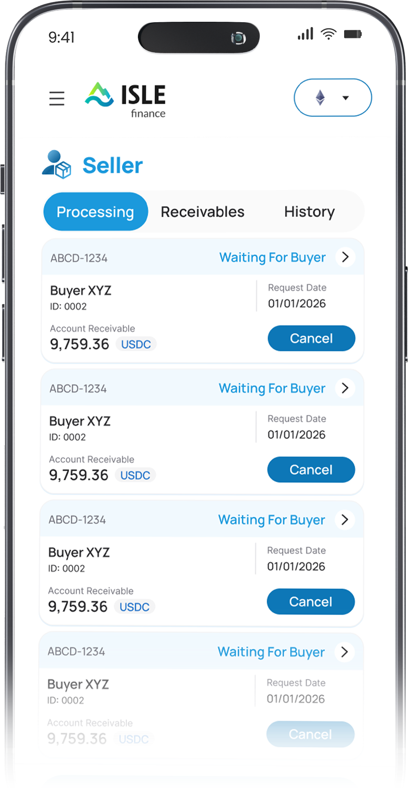Viewport: 408px width, 788px height.
Task: Click the battery status icon
Action: tap(352, 34)
